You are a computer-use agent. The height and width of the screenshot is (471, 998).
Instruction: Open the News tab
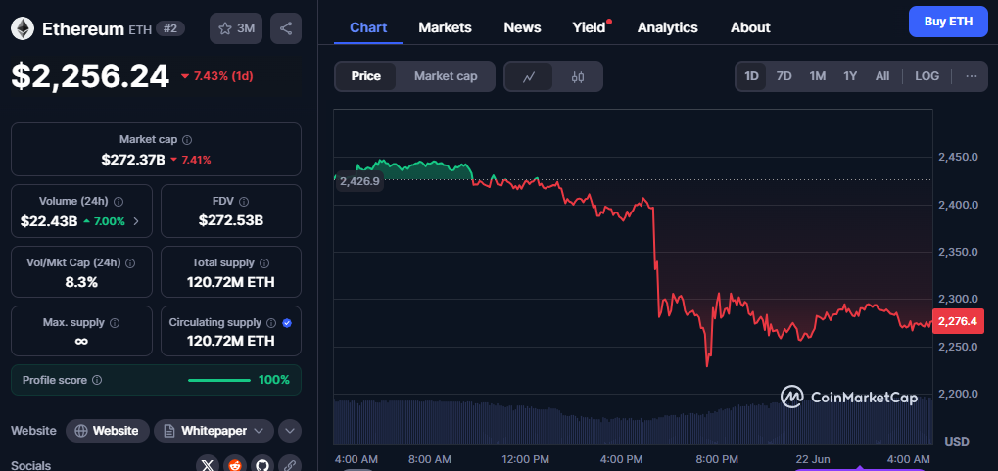pos(523,27)
